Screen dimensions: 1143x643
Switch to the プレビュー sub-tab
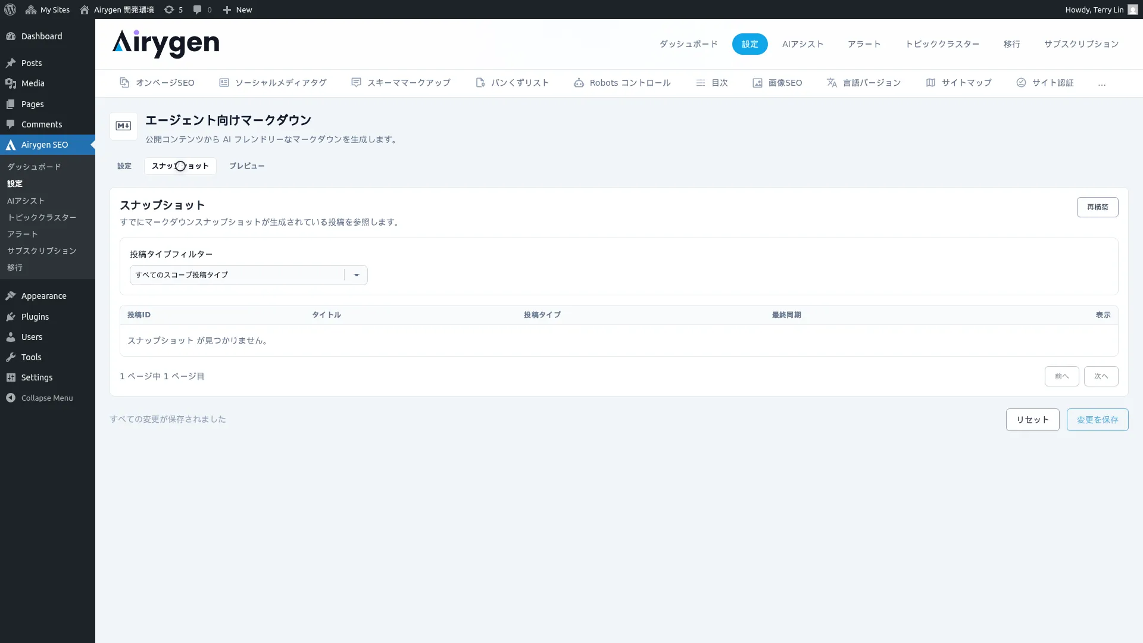pos(247,166)
